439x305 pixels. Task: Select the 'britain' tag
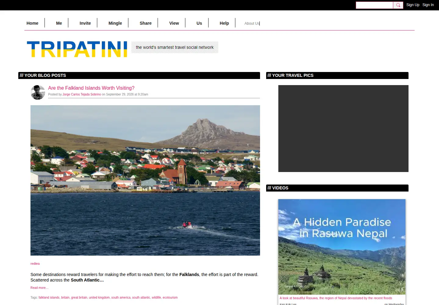65,297
